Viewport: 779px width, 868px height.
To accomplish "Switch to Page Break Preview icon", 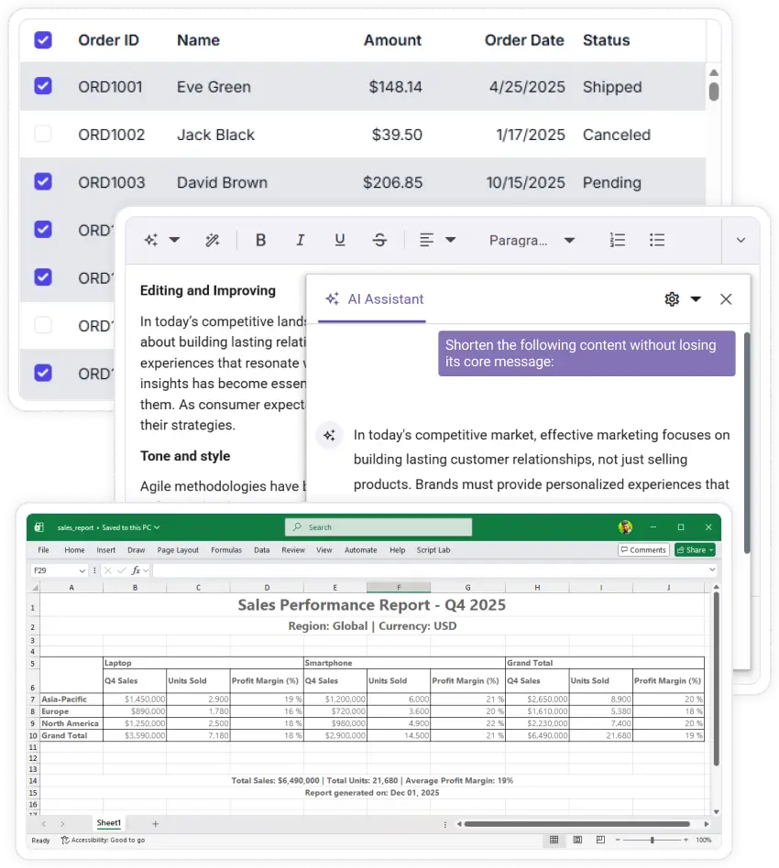I will tap(600, 840).
